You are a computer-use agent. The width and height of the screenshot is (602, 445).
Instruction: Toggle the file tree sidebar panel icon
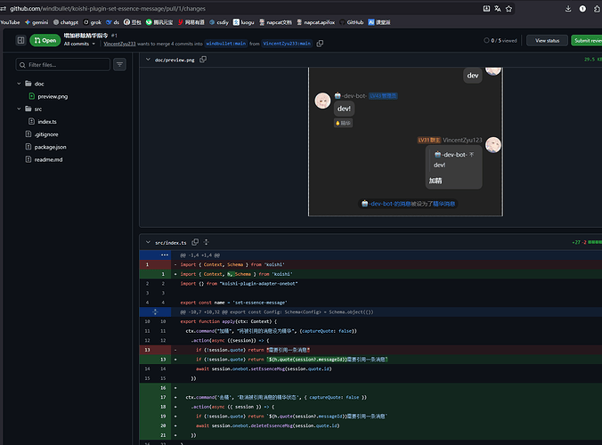pyautogui.click(x=21, y=40)
